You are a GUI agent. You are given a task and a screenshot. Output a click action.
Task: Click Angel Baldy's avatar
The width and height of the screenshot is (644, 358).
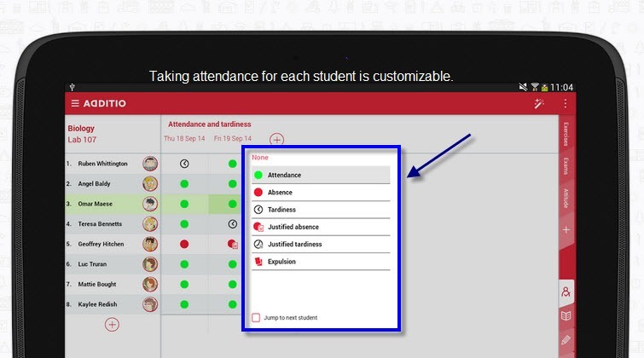tap(150, 183)
